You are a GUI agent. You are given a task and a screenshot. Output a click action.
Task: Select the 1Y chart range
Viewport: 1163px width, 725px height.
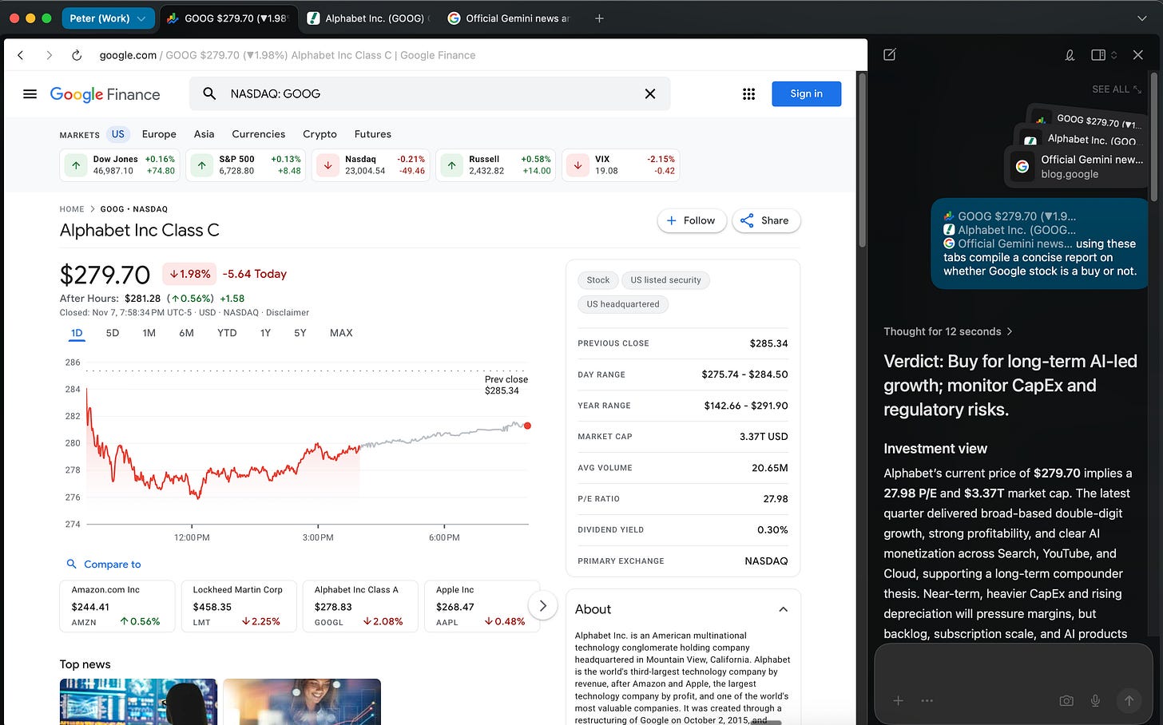point(265,333)
